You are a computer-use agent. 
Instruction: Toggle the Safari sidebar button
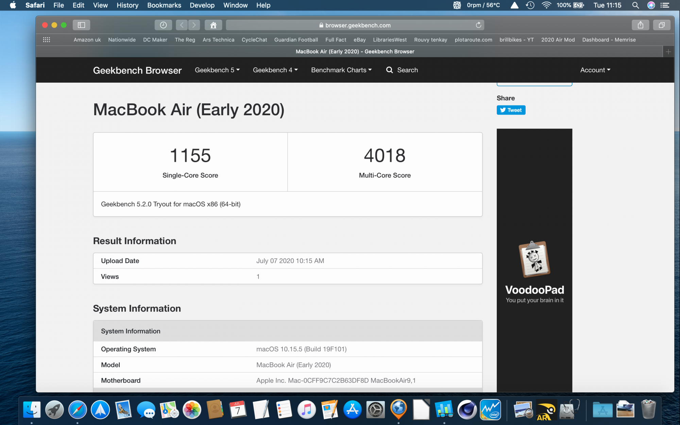tap(81, 25)
